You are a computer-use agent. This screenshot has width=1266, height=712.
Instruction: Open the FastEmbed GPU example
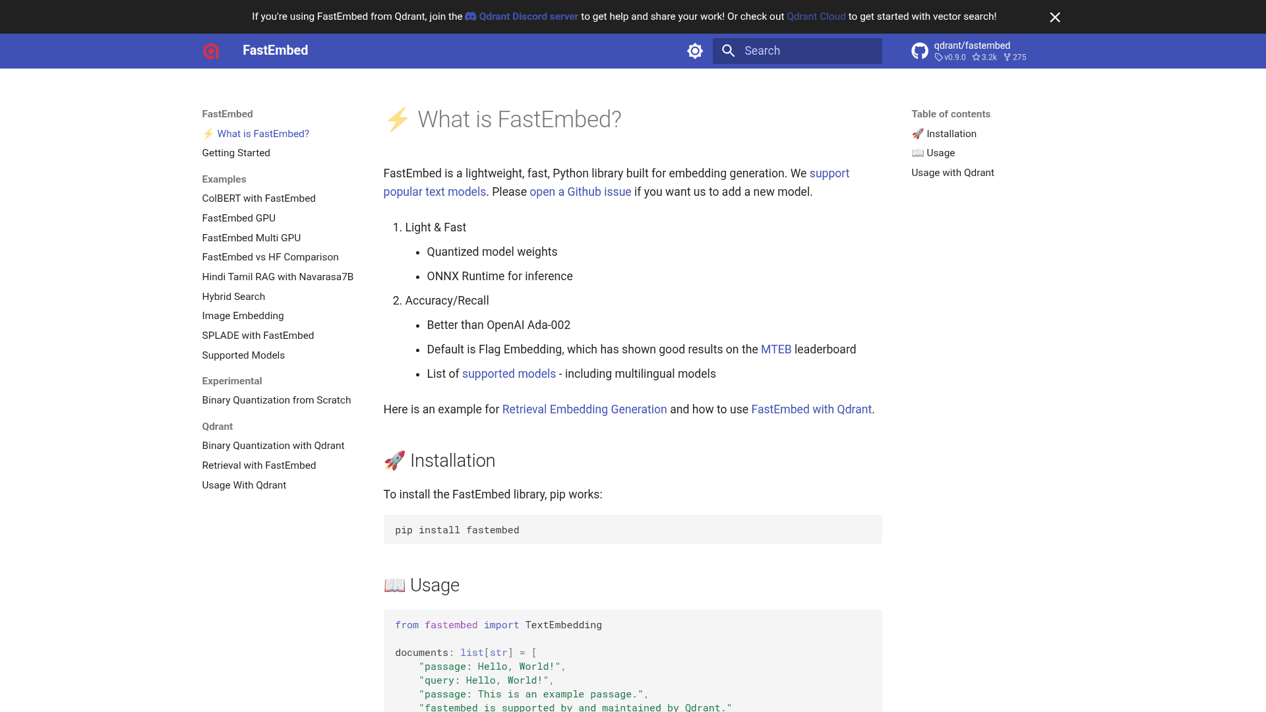(x=239, y=218)
